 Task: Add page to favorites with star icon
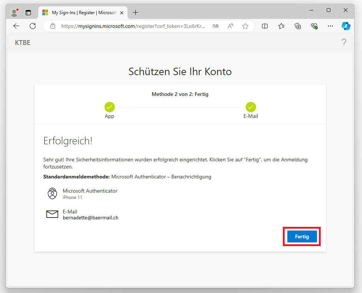245,26
